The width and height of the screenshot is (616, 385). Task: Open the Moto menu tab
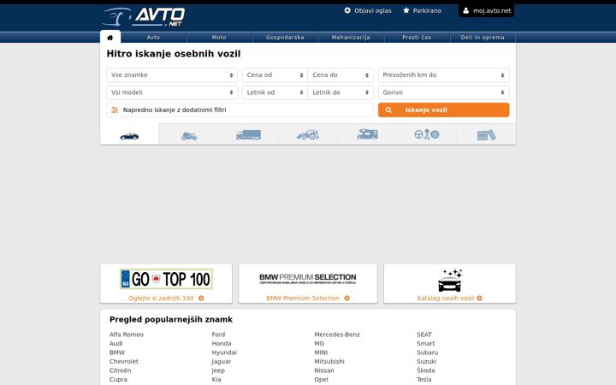(219, 38)
